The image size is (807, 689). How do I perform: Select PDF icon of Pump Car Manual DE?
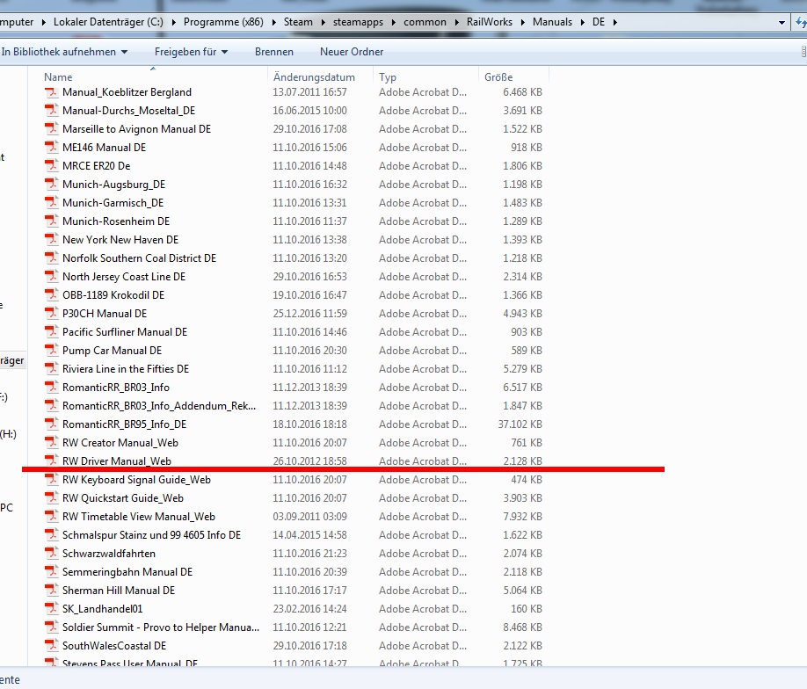click(51, 351)
